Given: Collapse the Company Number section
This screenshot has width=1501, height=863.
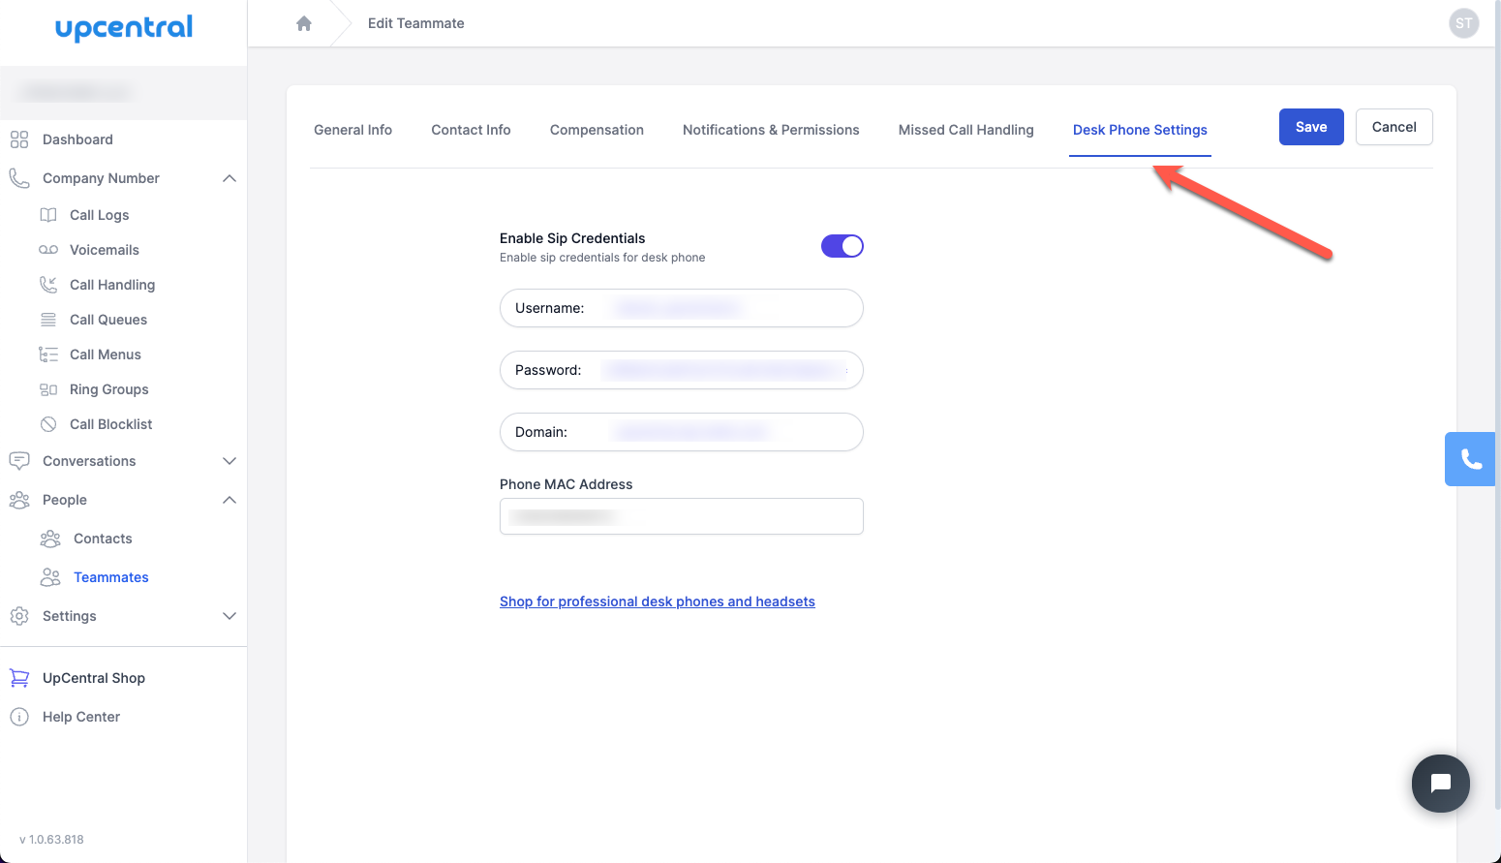Looking at the screenshot, I should pyautogui.click(x=230, y=177).
